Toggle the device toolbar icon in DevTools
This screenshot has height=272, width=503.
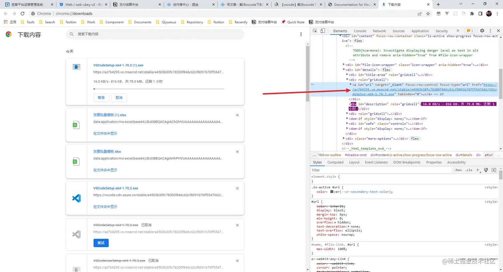tap(322, 31)
